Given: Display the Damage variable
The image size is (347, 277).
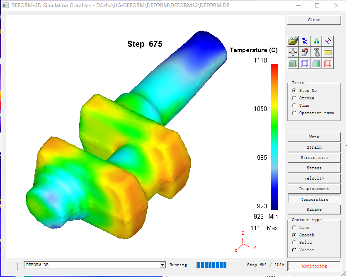Looking at the screenshot, I should tap(314, 210).
